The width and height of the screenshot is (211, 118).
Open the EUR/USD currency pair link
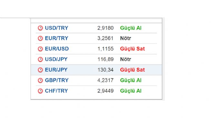pos(57,49)
